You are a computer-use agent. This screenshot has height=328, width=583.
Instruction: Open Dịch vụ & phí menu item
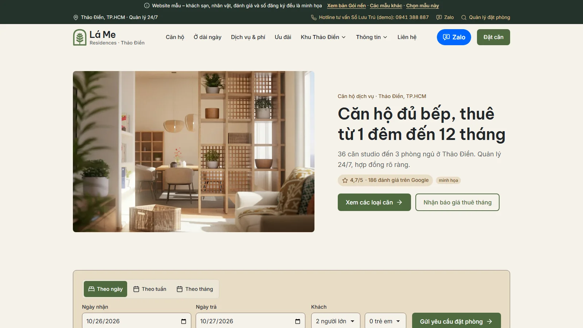point(248,37)
